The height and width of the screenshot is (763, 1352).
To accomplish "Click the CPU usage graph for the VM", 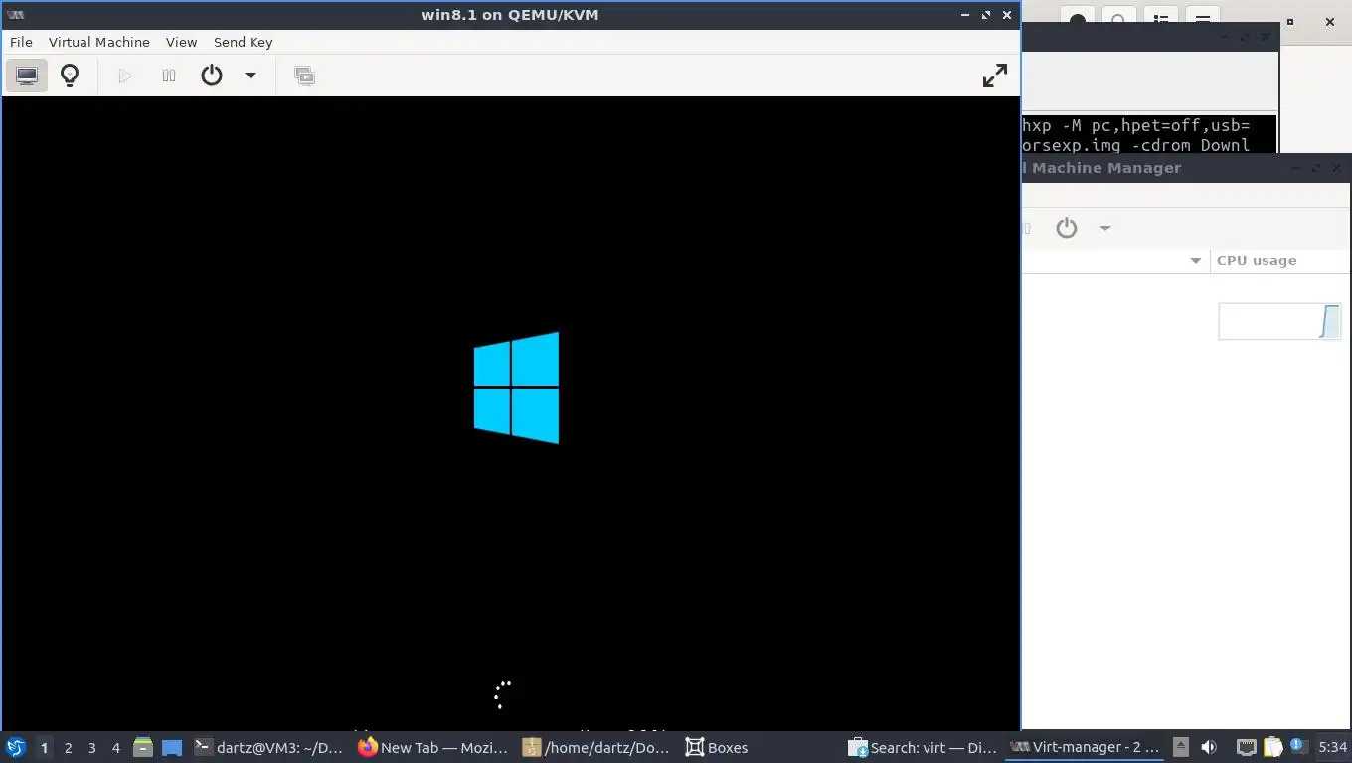I will pyautogui.click(x=1279, y=322).
